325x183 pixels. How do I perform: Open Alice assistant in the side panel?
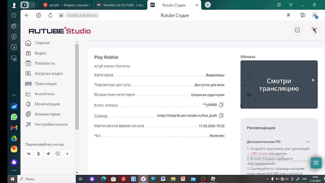click(14, 162)
